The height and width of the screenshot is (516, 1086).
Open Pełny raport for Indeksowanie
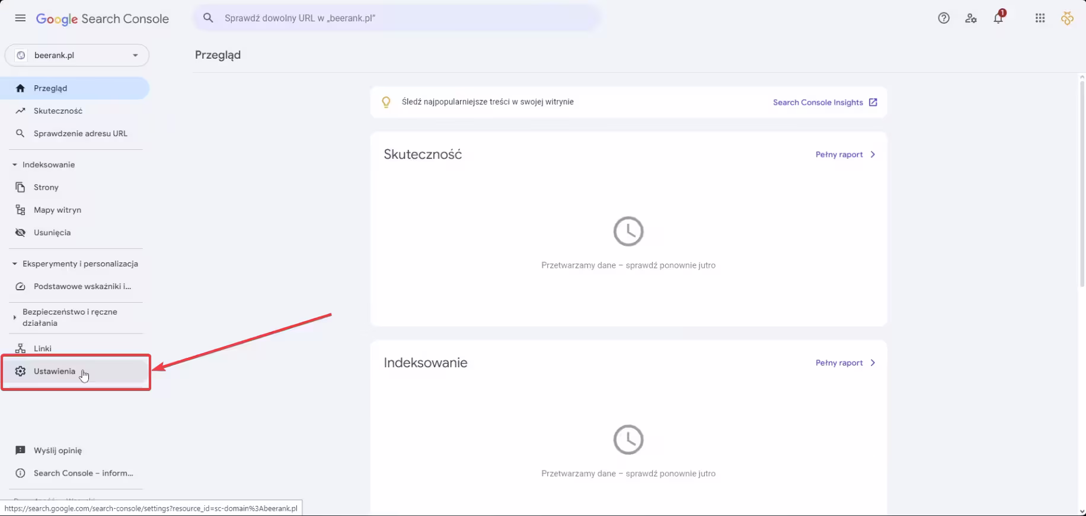coord(845,363)
